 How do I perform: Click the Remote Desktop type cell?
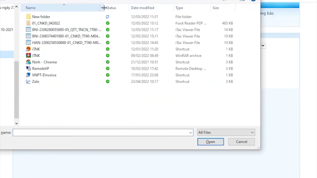[191, 68]
